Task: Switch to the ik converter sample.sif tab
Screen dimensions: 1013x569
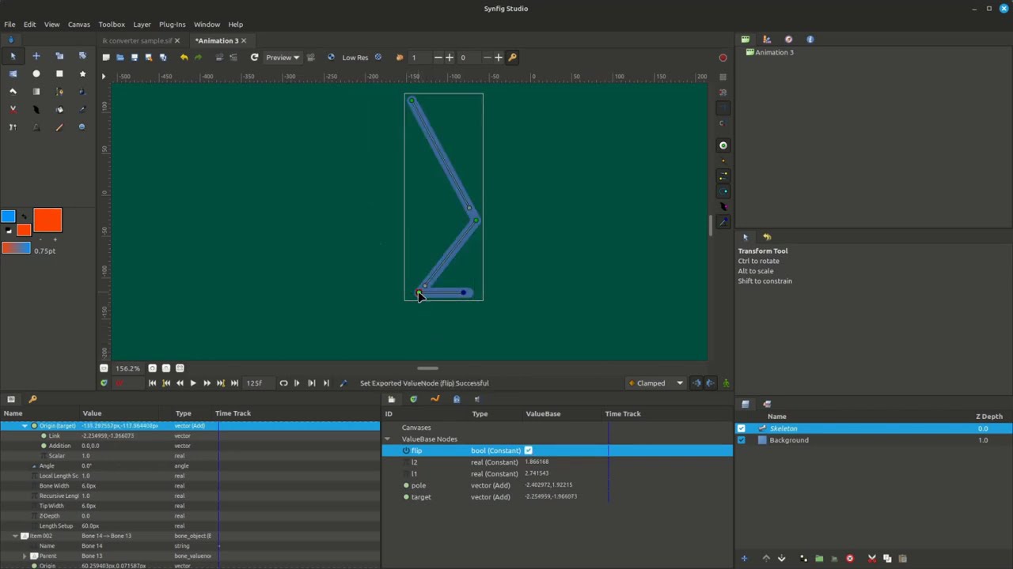Action: 136,40
